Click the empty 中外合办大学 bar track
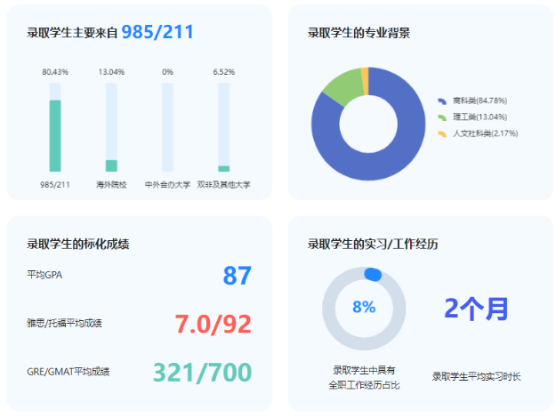Image resolution: width=556 pixels, height=418 pixels. pyautogui.click(x=168, y=127)
